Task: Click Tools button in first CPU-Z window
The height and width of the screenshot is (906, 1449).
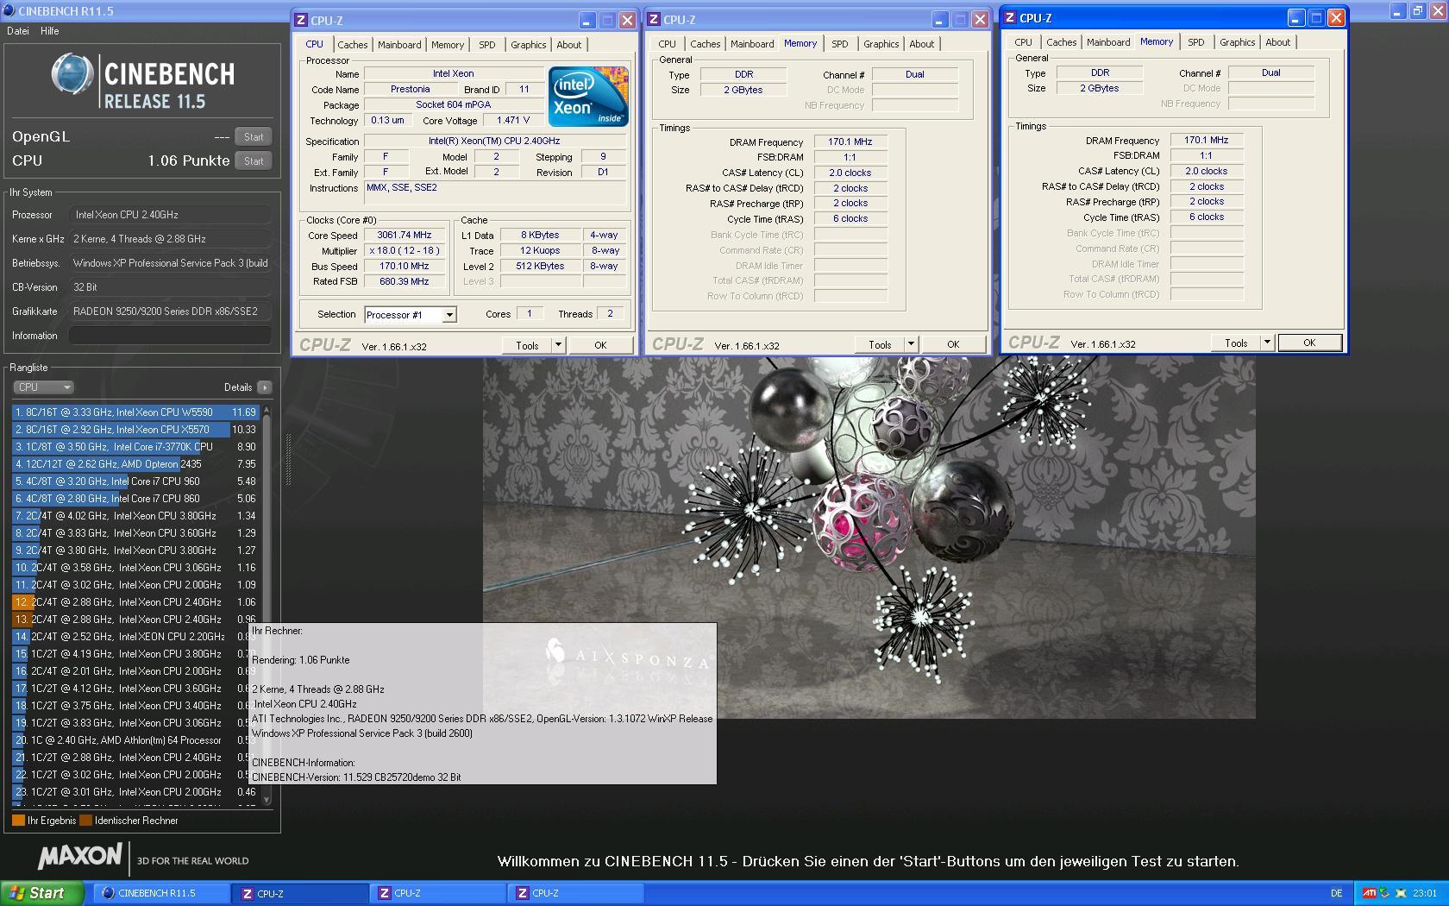Action: click(x=527, y=345)
